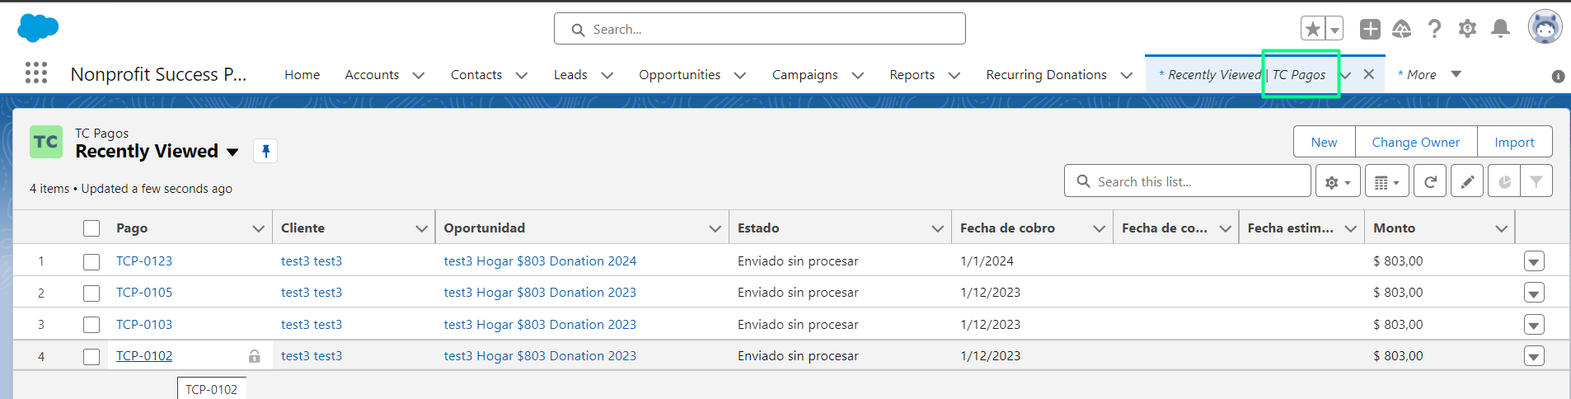The width and height of the screenshot is (1571, 399).
Task: Click the TC Pagos object icon
Action: (46, 142)
